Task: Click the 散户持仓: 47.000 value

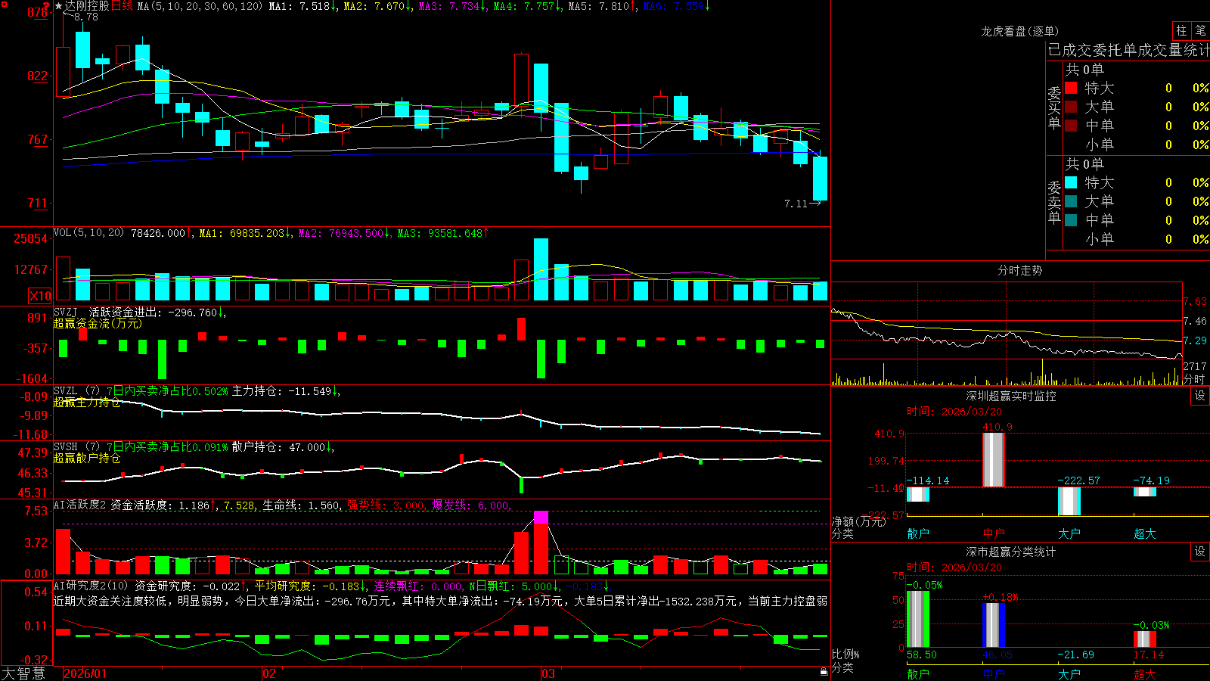Action: point(278,447)
